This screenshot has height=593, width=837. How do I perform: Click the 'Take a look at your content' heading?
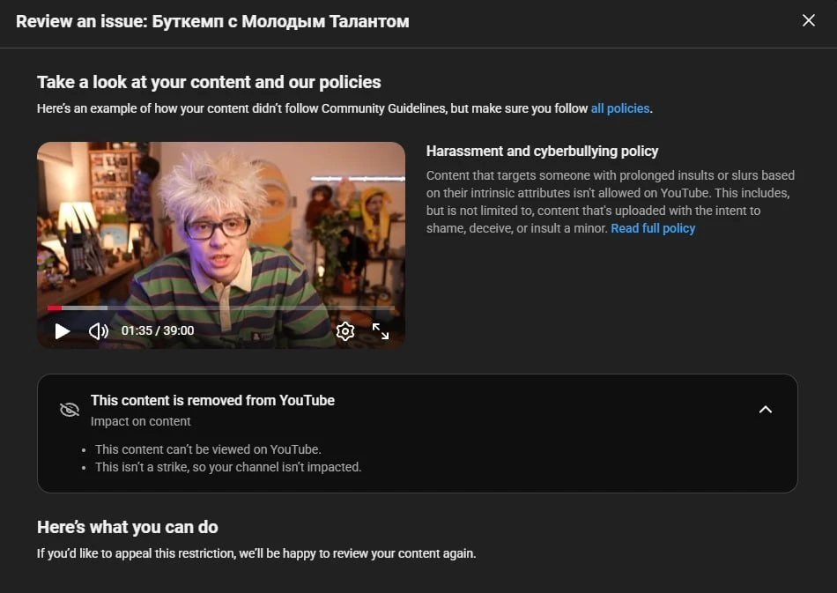point(209,82)
